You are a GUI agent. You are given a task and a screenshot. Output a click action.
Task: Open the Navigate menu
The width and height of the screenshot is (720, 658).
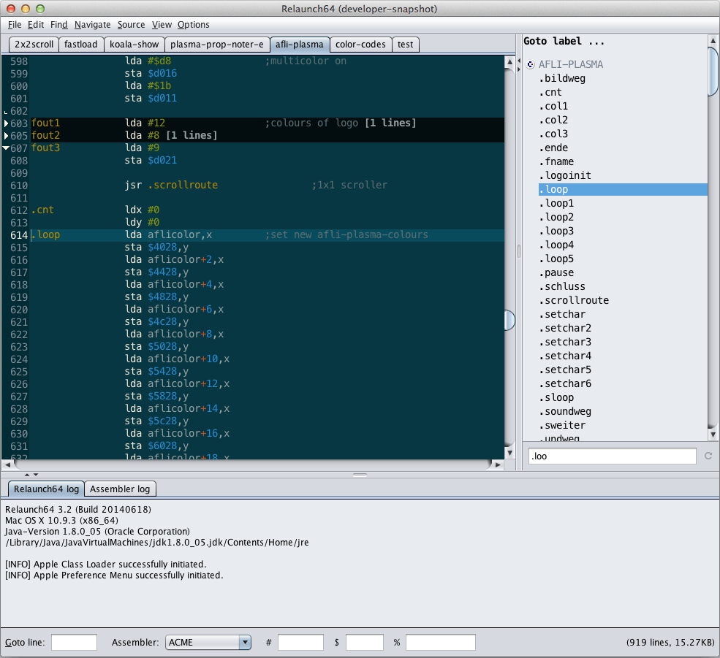click(92, 25)
